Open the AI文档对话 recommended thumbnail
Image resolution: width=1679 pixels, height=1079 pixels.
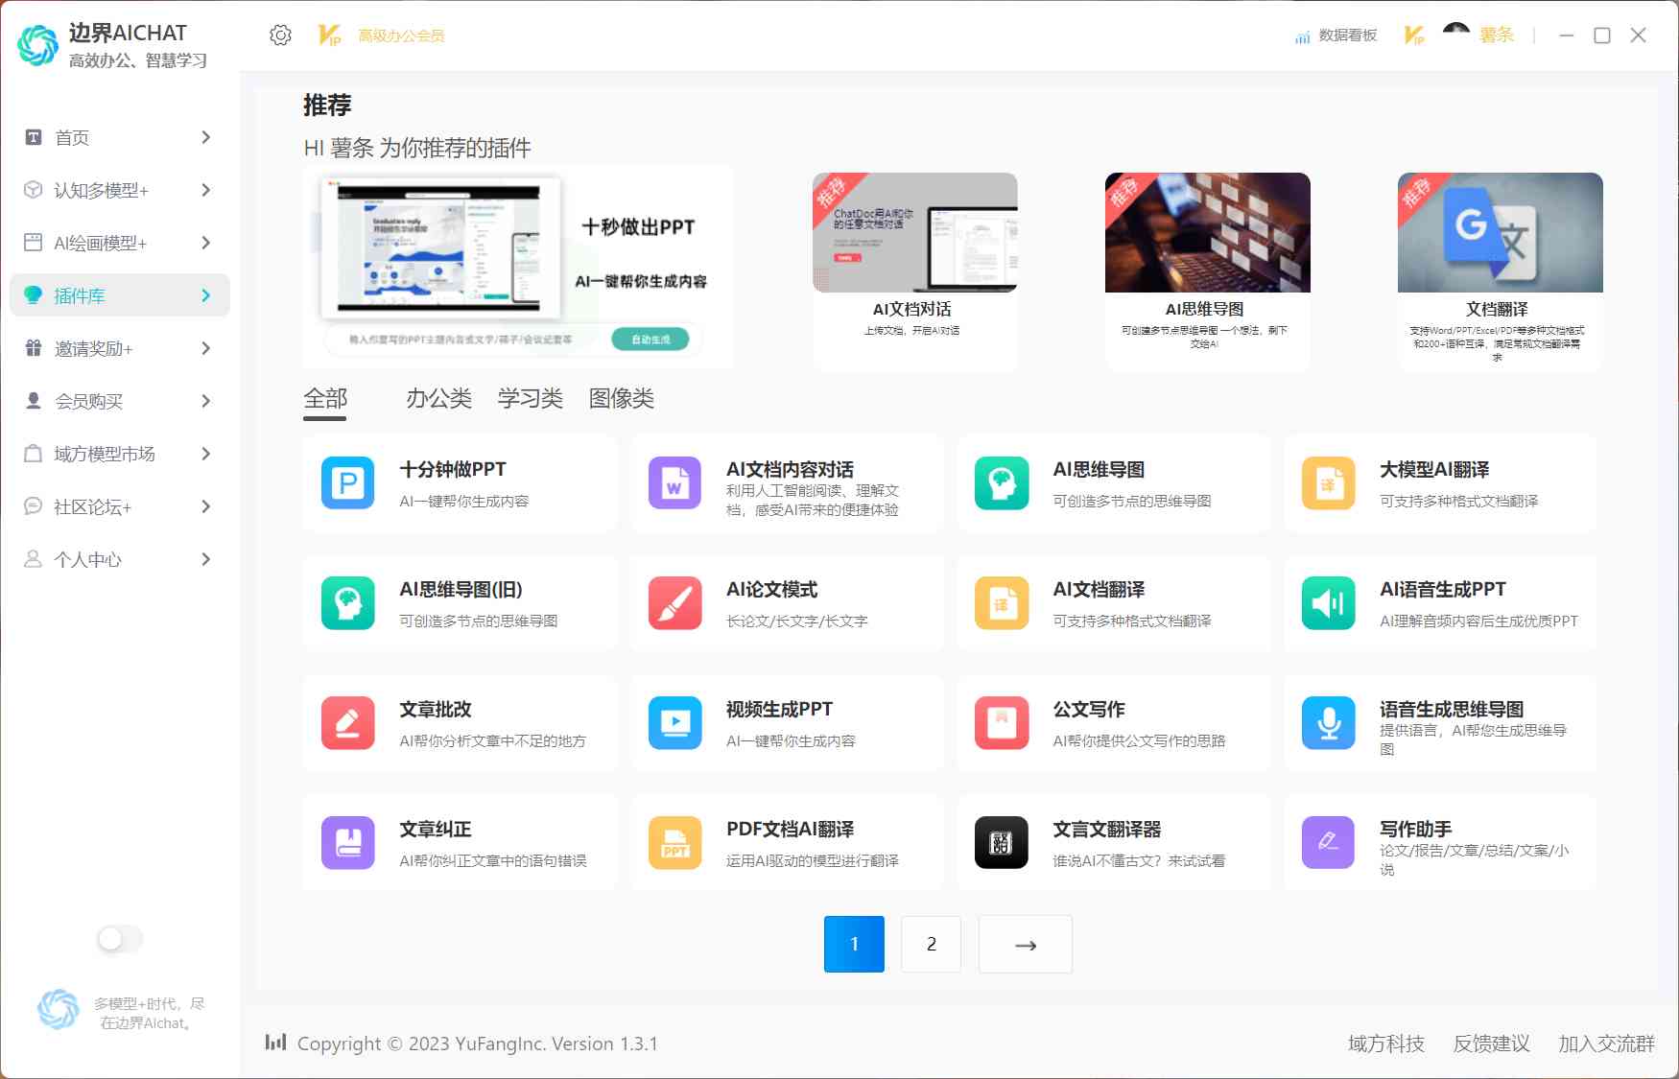point(915,232)
